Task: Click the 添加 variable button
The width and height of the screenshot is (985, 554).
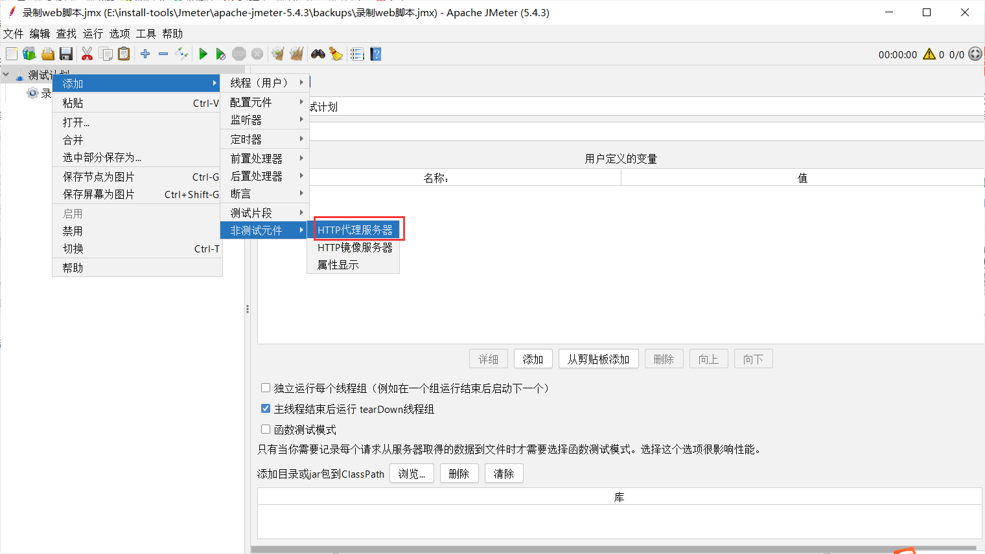Action: (x=533, y=359)
